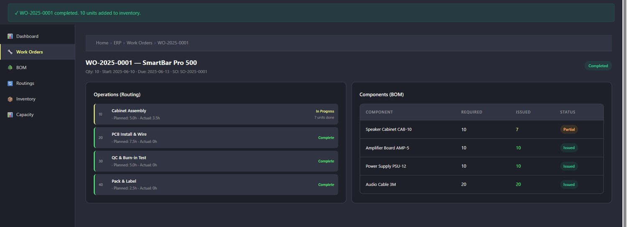
Task: Click the Qty, Start, Due details line
Action: pos(146,72)
